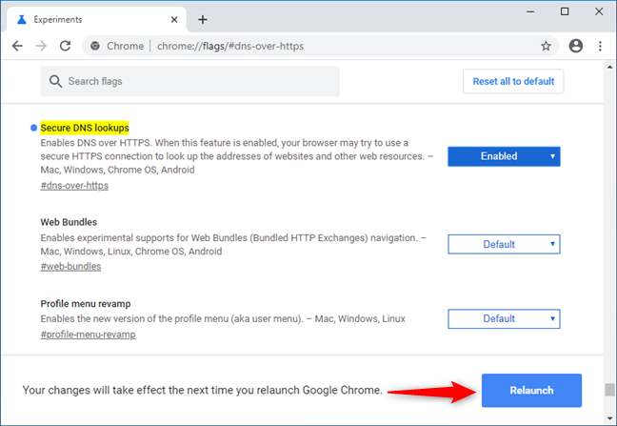Image resolution: width=617 pixels, height=426 pixels.
Task: Click the address bar URL
Action: tap(230, 46)
